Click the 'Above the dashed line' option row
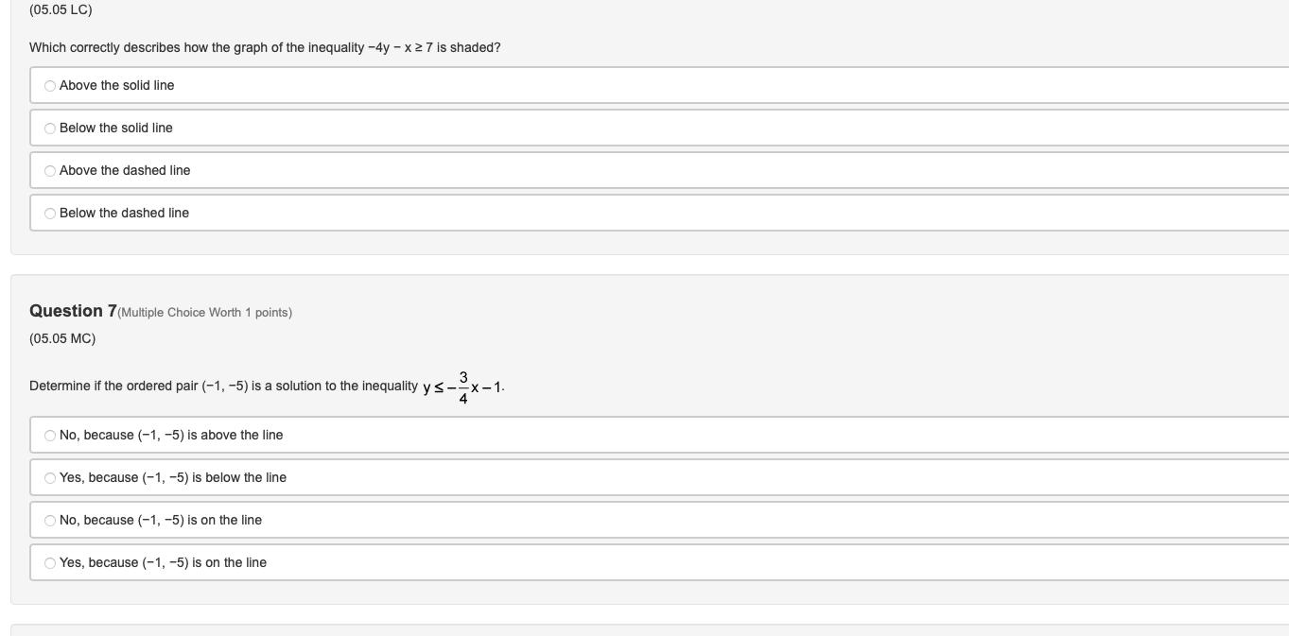Viewport: 1289px width, 636px height. point(378,170)
